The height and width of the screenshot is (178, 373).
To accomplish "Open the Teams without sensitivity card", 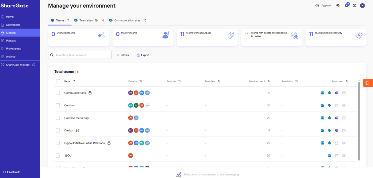I will pyautogui.click(x=336, y=37).
